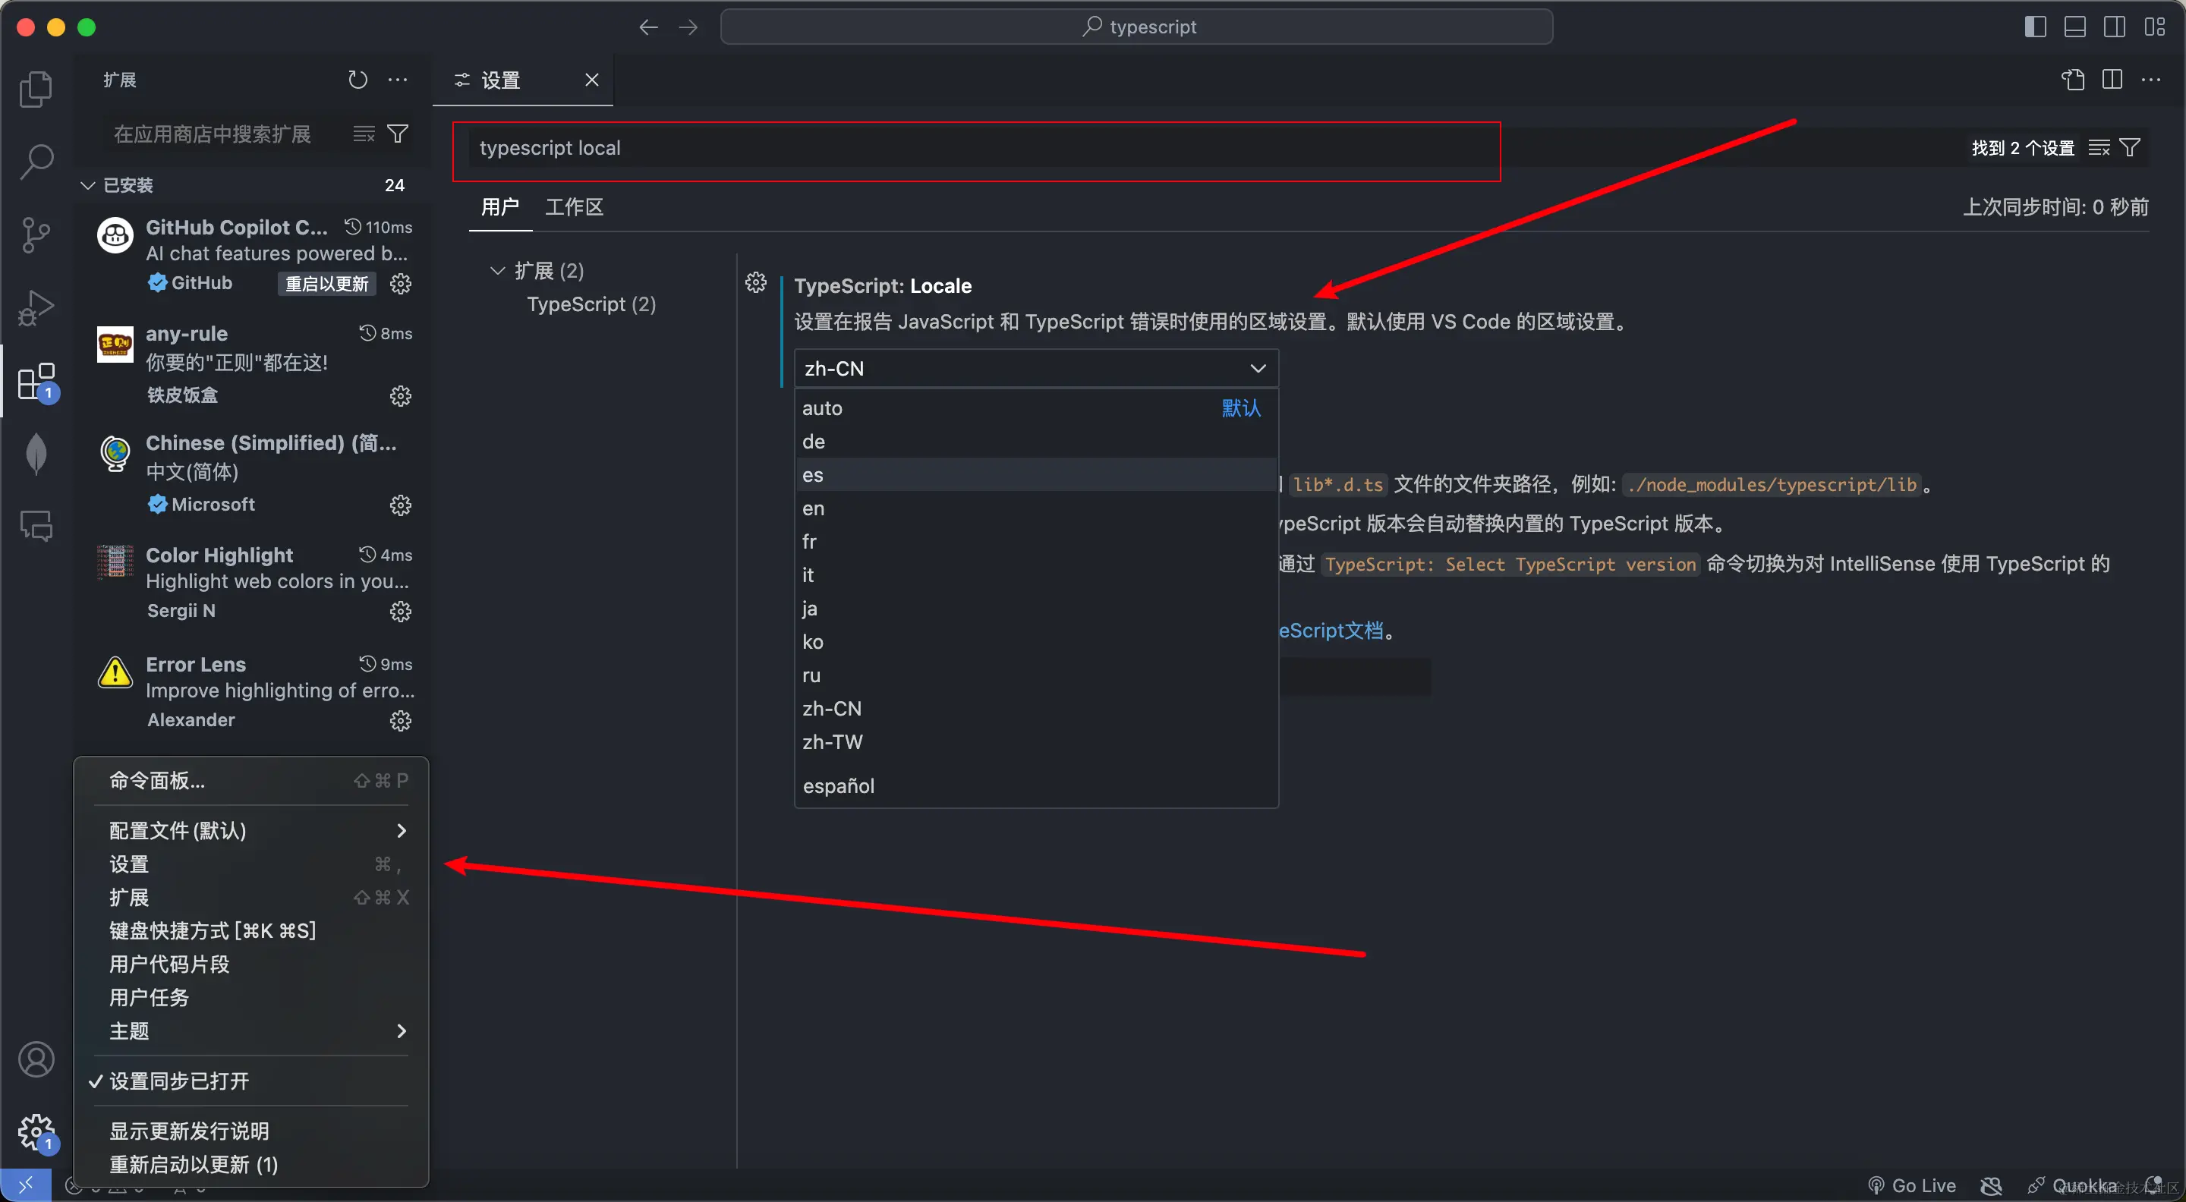Open Run and Debug view

tap(36, 308)
